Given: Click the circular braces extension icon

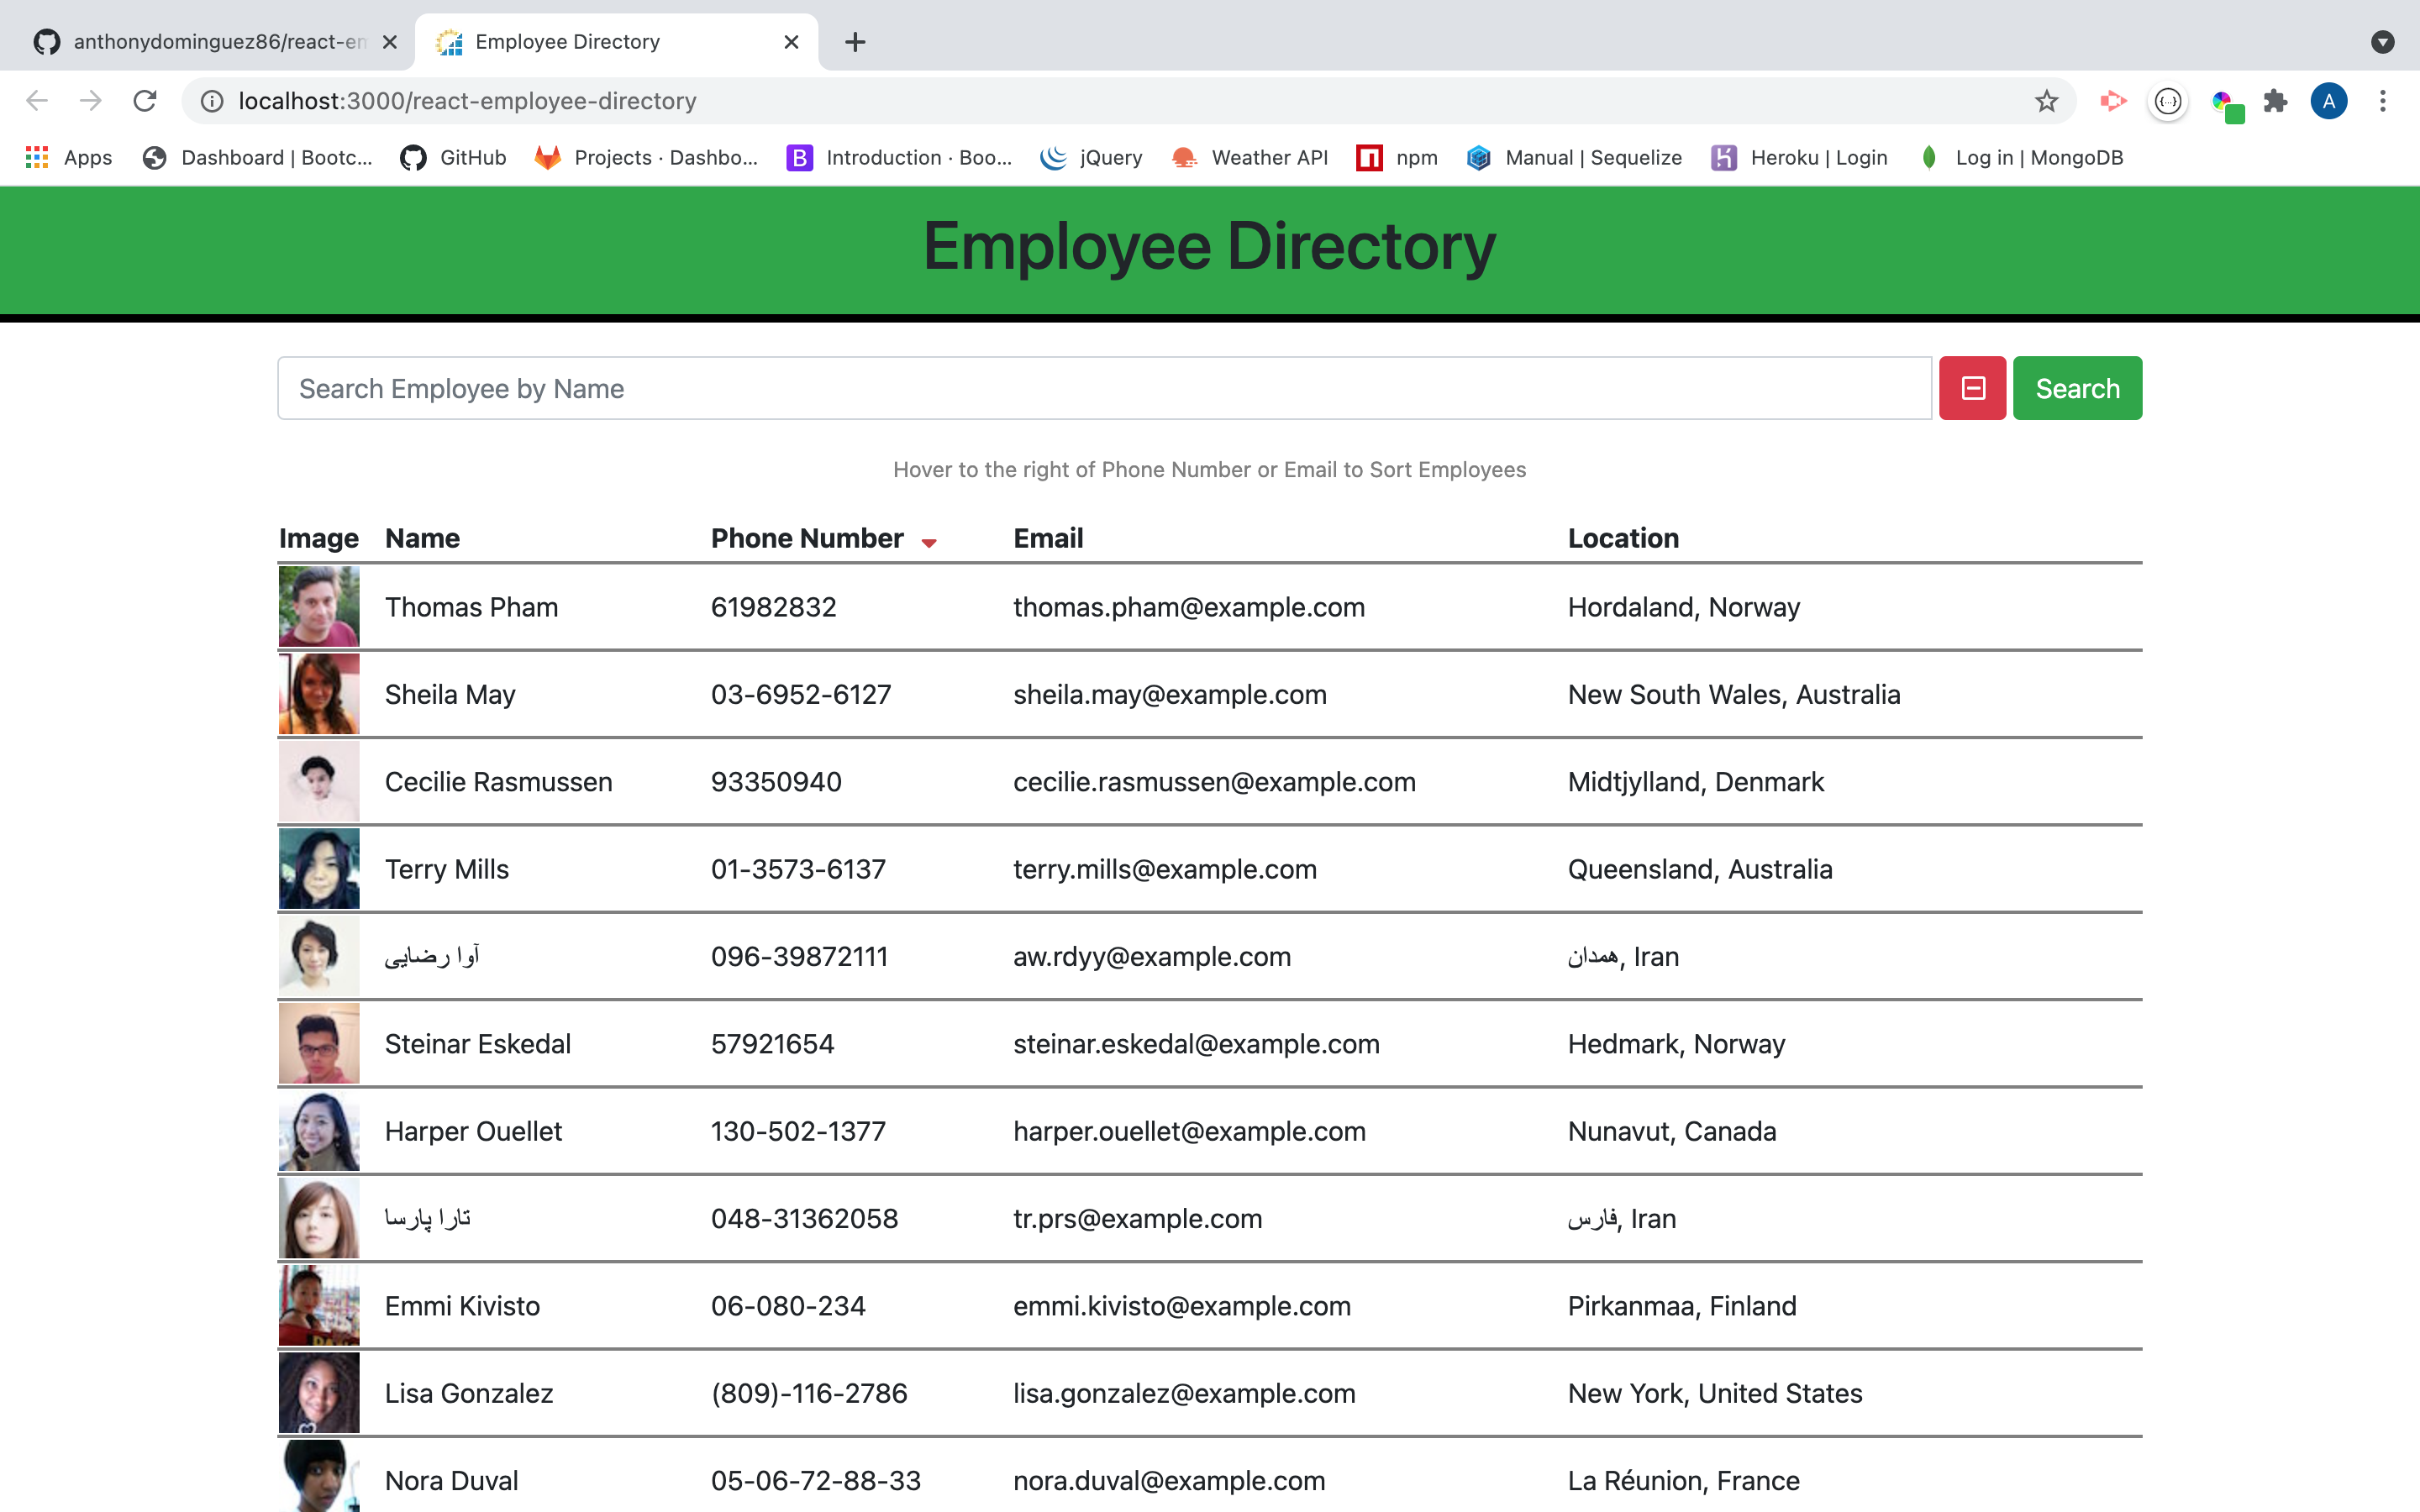Looking at the screenshot, I should (2168, 101).
